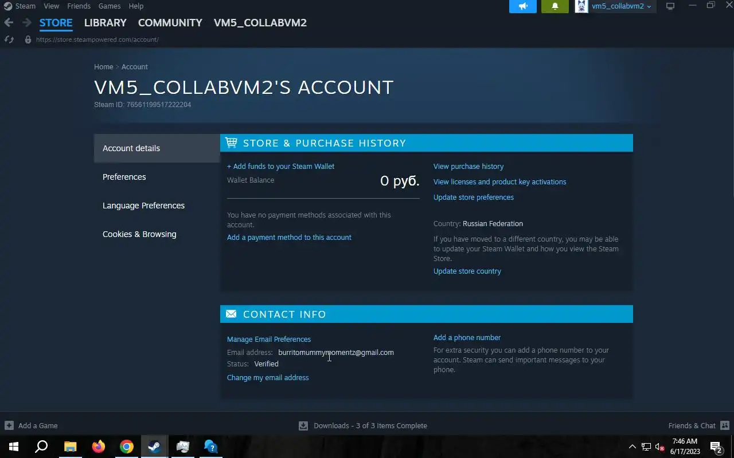Screen dimensions: 734x458
Task: Open the View menu
Action: pyautogui.click(x=51, y=6)
